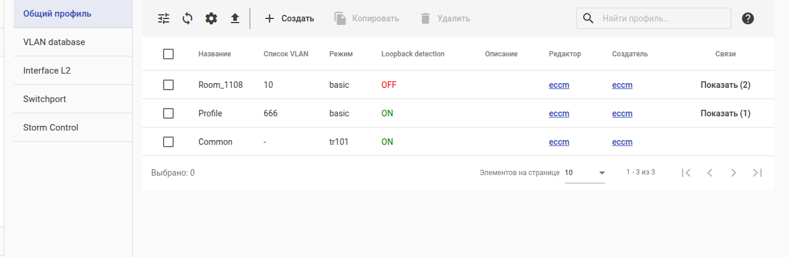Viewport: 789px width, 257px height.
Task: Open the filter settings sliders icon
Action: (x=164, y=18)
